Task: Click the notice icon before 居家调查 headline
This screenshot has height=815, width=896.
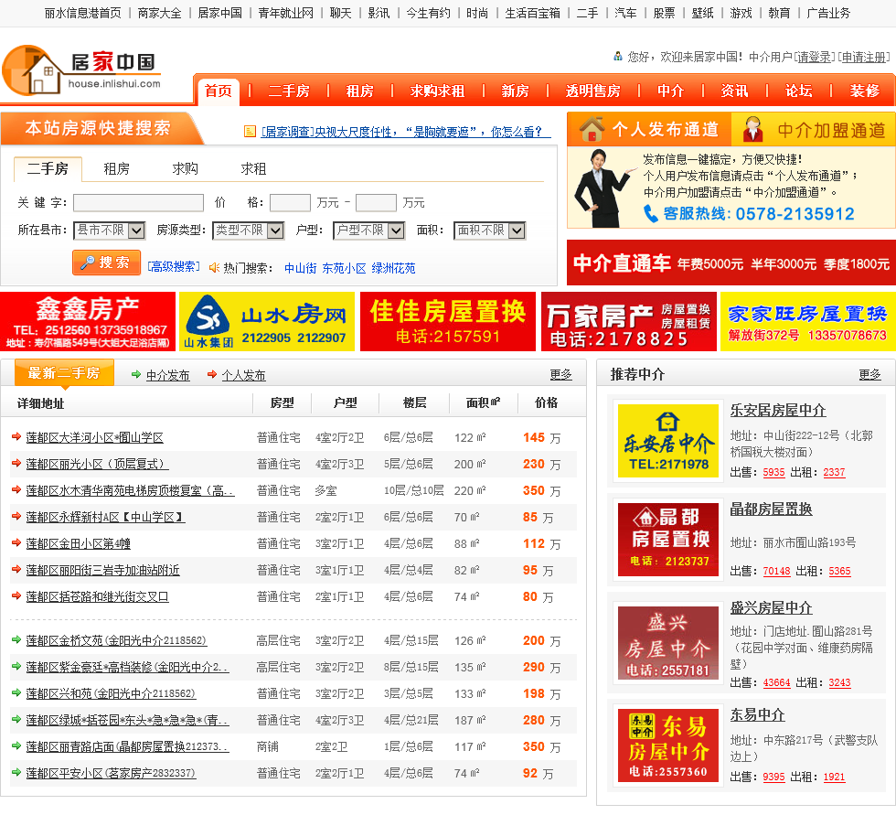Action: 250,132
